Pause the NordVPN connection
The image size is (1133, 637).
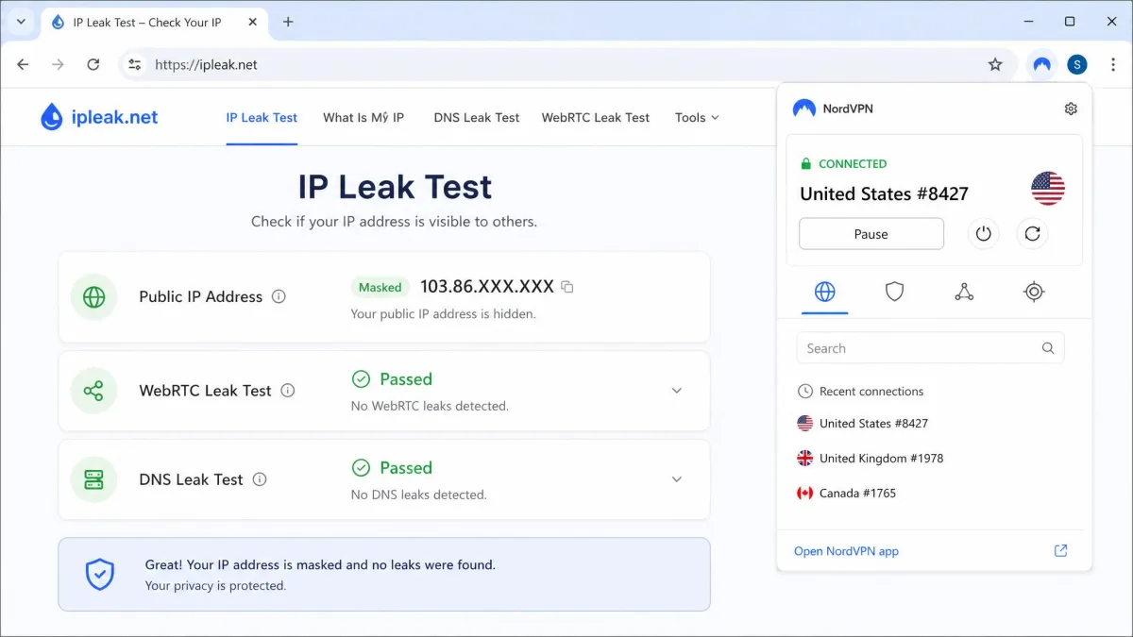[871, 234]
